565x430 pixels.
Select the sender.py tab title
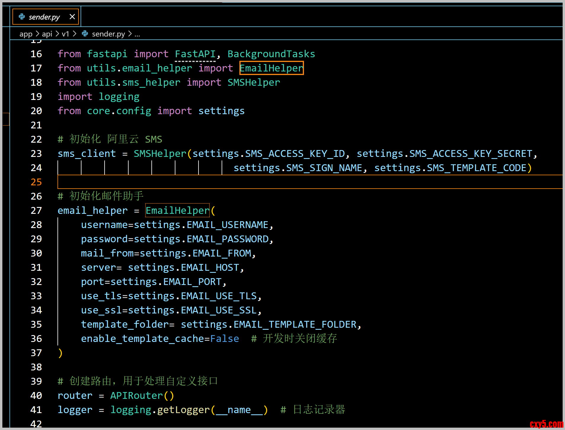pyautogui.click(x=44, y=17)
